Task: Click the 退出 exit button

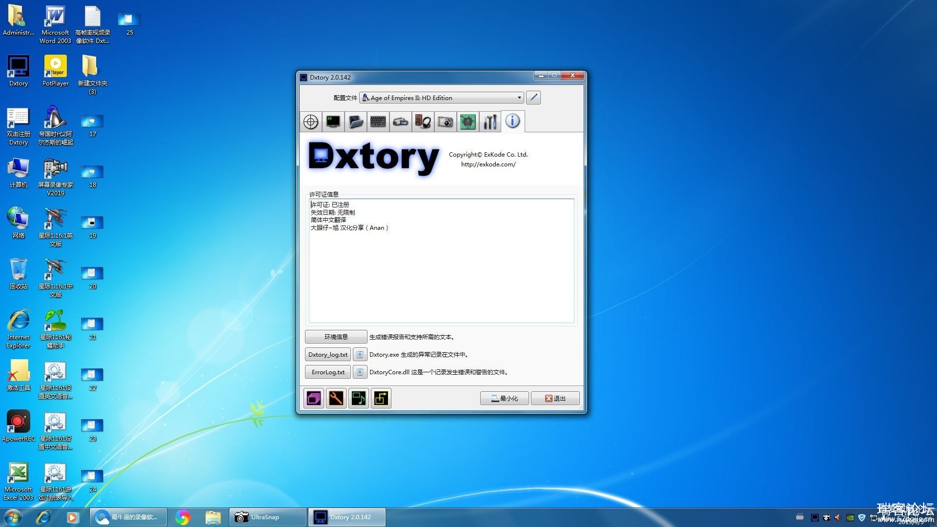Action: [x=555, y=398]
